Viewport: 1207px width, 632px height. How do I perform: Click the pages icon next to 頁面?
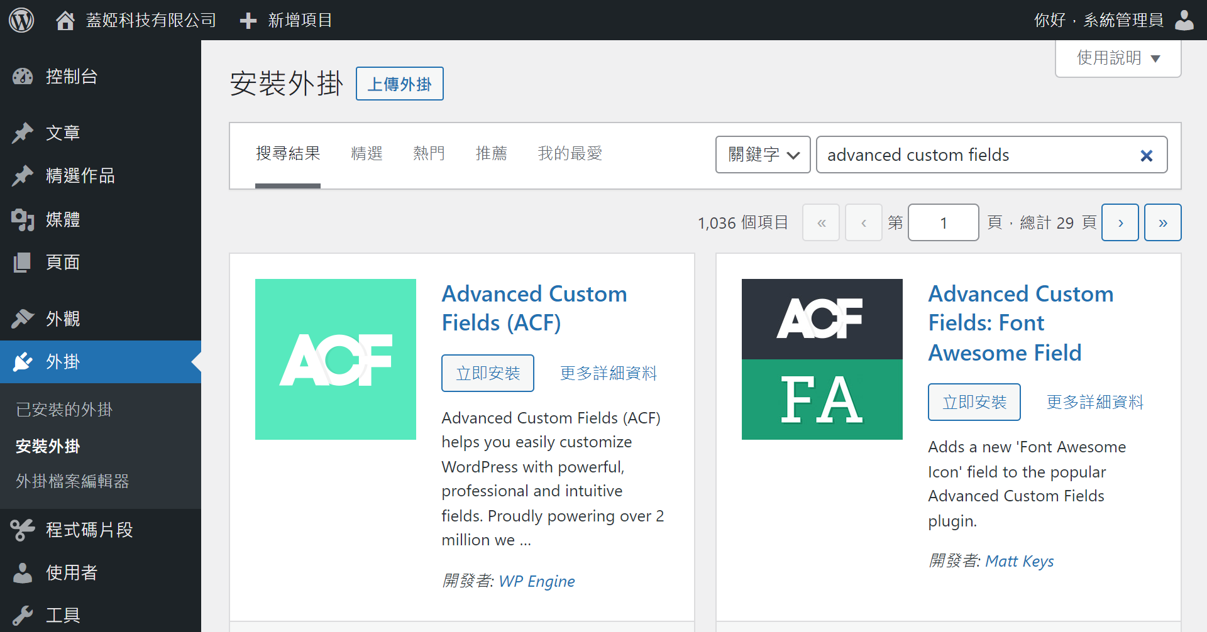tap(23, 263)
